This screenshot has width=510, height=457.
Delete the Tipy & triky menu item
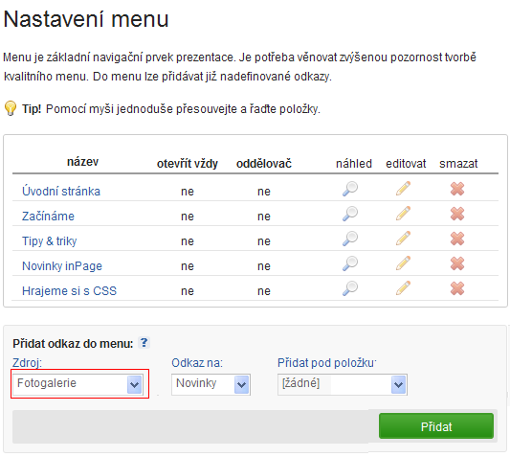[457, 239]
